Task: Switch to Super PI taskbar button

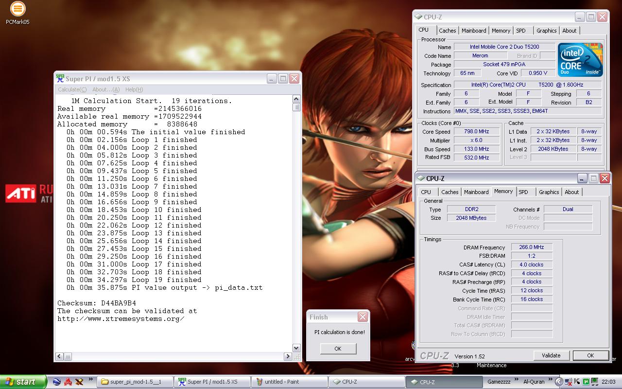Action: [x=212, y=382]
